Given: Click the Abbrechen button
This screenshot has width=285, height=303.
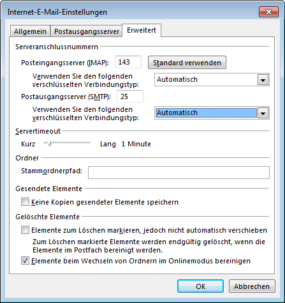Looking at the screenshot, I should coord(252,286).
